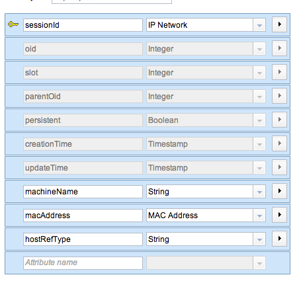
Task: Open the arrow button for machineName row
Action: pyautogui.click(x=279, y=191)
